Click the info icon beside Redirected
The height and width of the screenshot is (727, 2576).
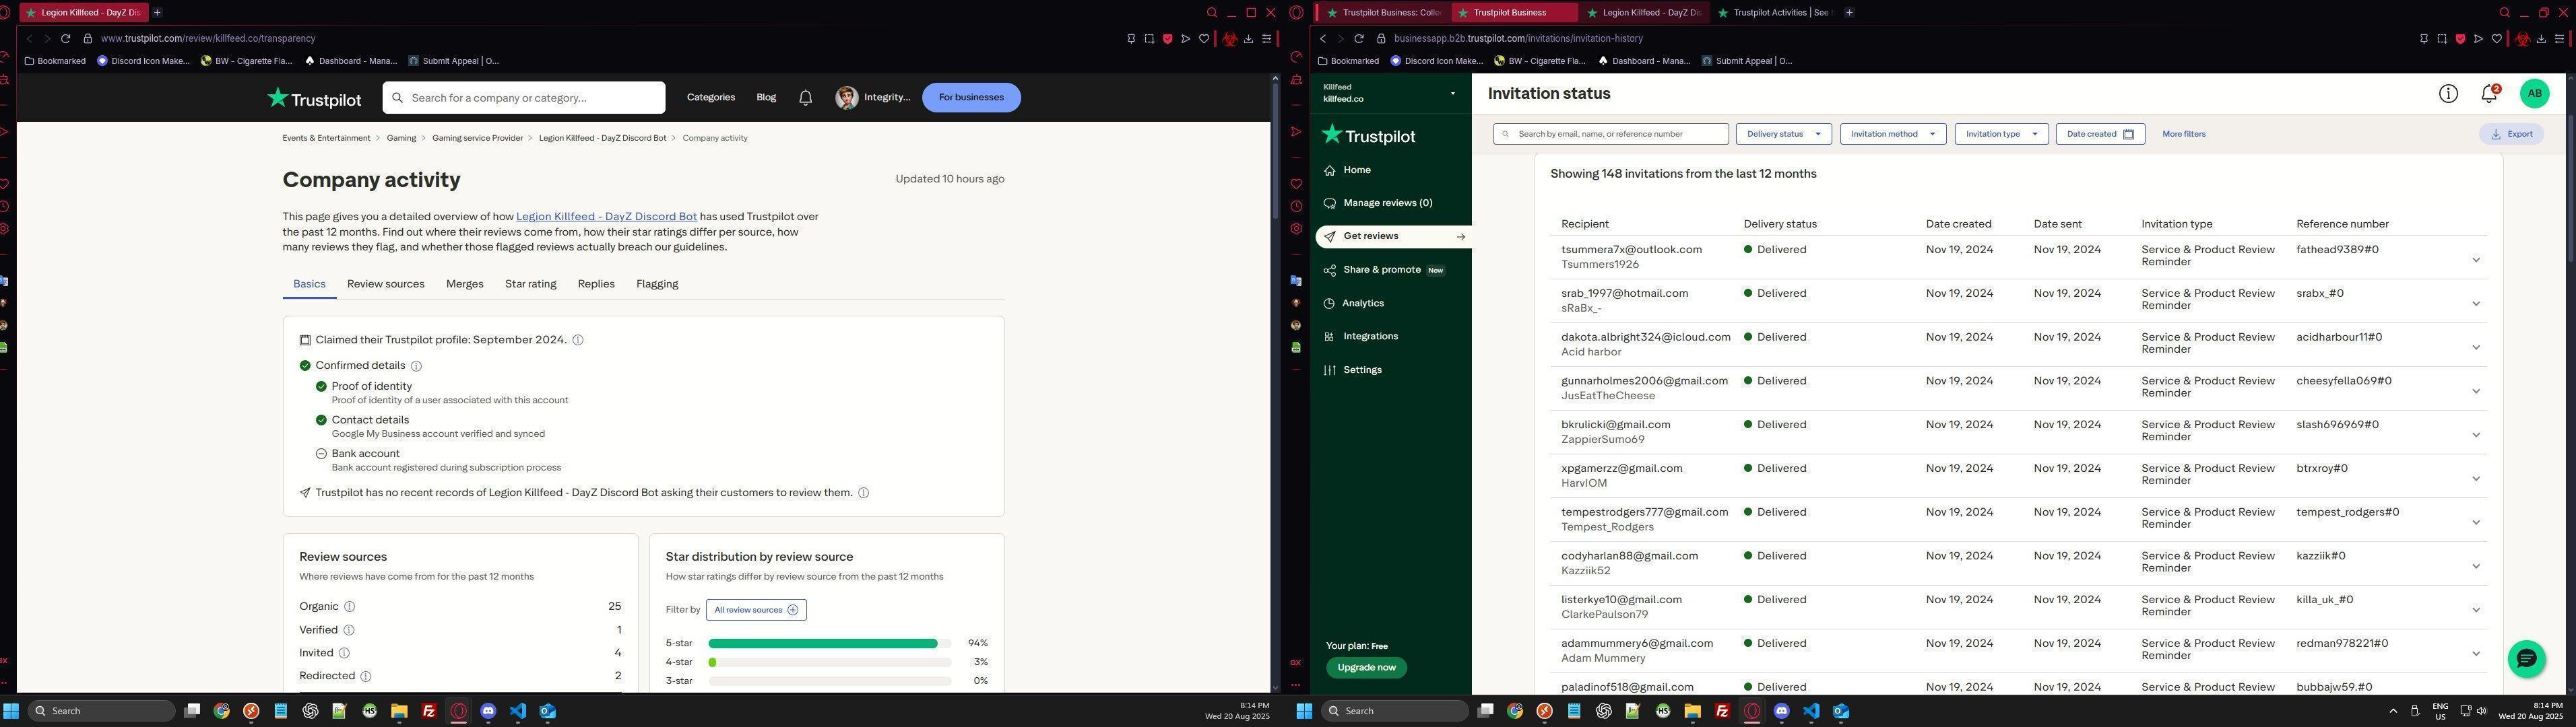pyautogui.click(x=366, y=676)
